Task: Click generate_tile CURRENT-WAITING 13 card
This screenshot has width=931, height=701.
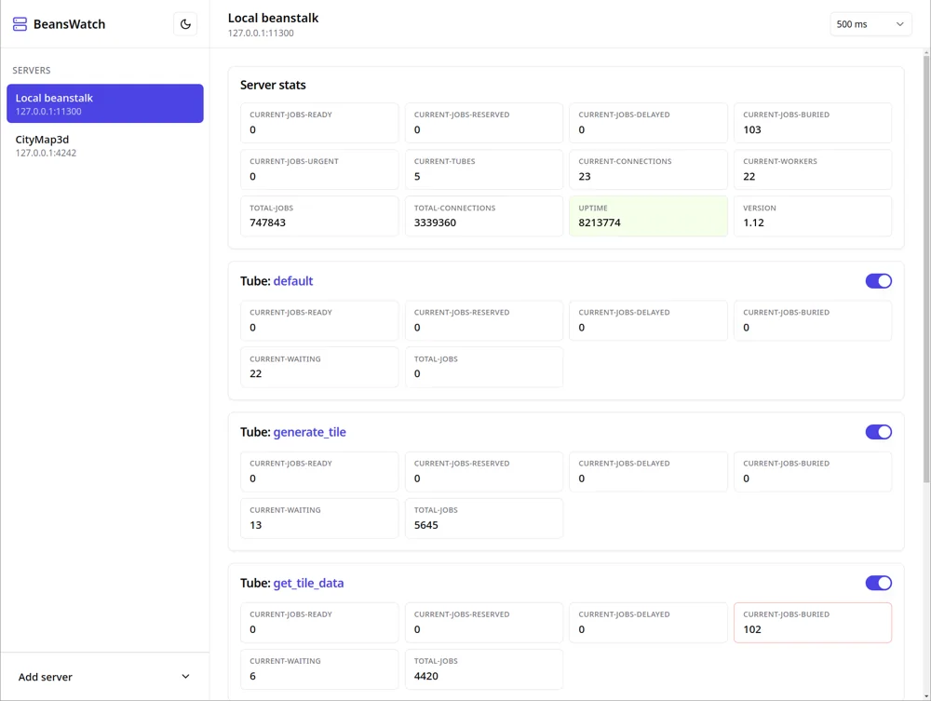Action: point(319,519)
